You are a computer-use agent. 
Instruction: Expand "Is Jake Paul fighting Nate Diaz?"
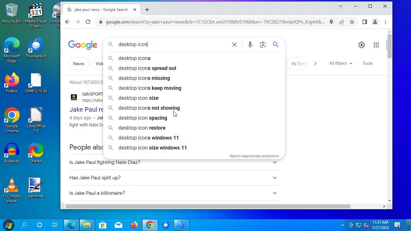[x=174, y=162]
